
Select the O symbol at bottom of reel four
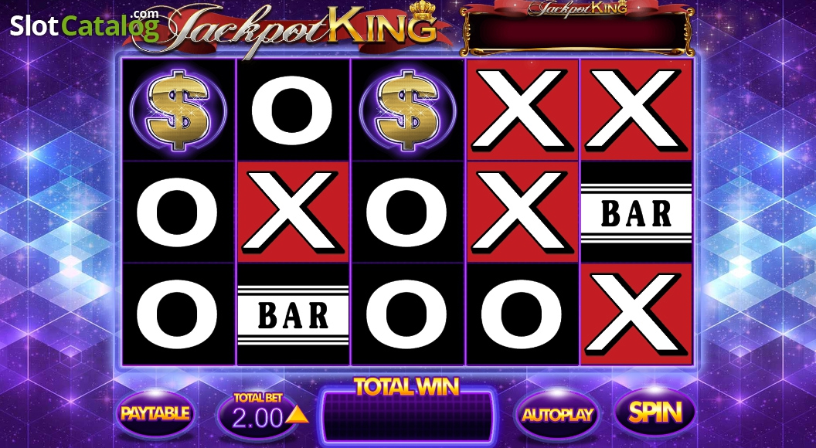point(522,314)
